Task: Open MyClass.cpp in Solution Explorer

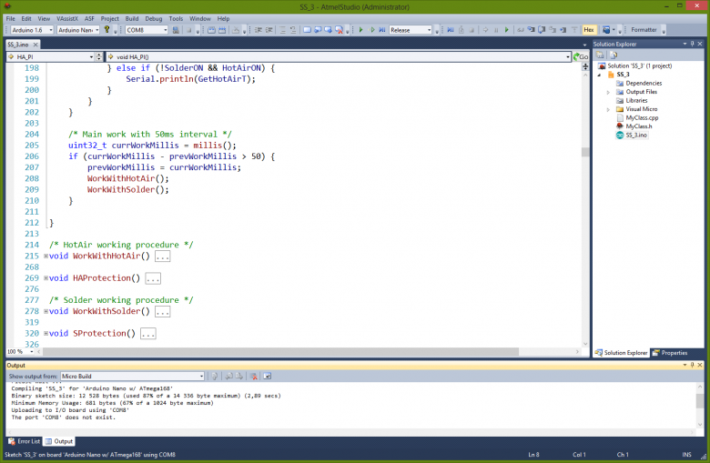Action: [642, 117]
